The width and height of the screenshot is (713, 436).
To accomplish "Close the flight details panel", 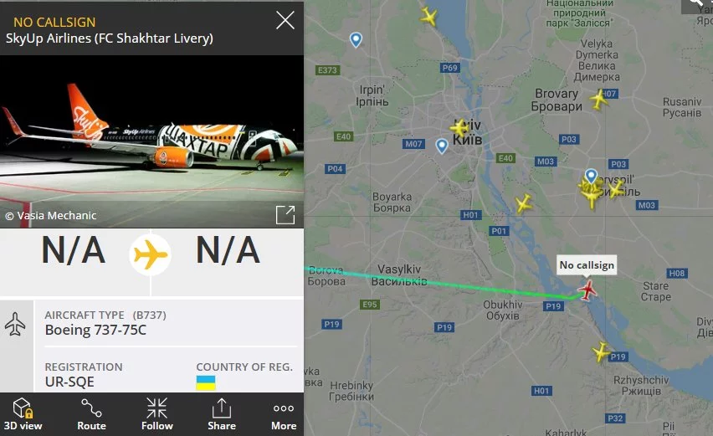I will 285,20.
